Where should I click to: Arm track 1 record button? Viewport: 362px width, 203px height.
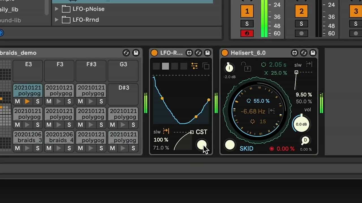pyautogui.click(x=247, y=33)
